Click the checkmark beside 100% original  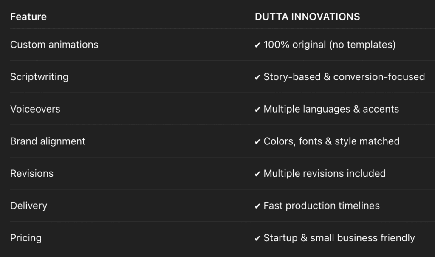257,45
